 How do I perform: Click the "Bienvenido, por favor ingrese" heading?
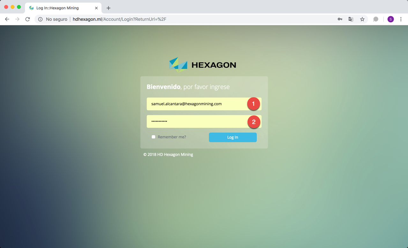[188, 87]
